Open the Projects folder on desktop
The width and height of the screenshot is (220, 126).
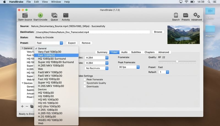click(x=210, y=29)
